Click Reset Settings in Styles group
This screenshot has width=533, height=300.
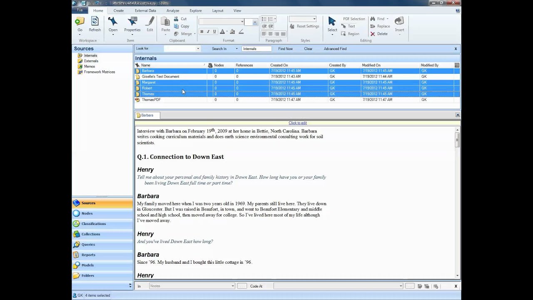point(304,26)
